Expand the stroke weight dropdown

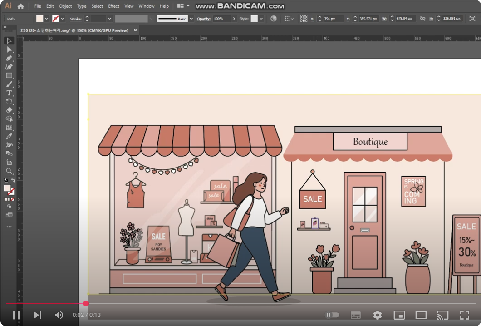pos(109,19)
